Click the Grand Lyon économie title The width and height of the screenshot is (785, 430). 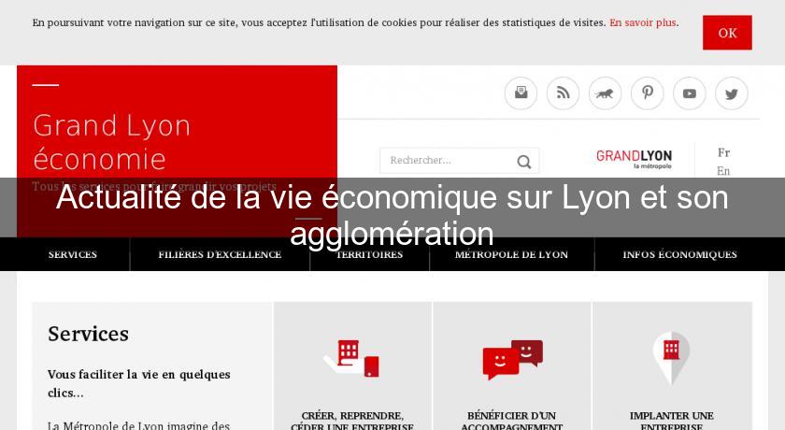(x=112, y=142)
